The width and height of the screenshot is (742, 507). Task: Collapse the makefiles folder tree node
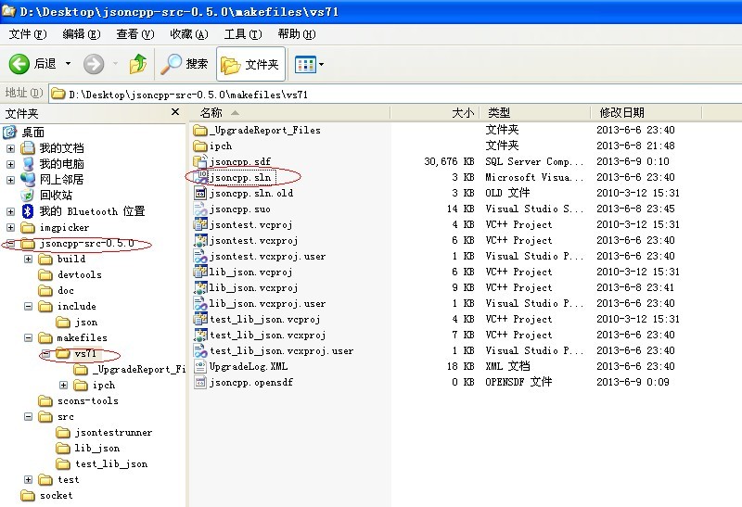(x=29, y=337)
